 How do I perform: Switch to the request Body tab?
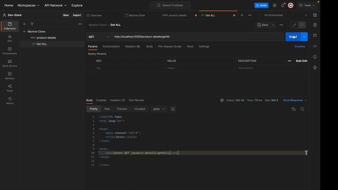click(149, 46)
